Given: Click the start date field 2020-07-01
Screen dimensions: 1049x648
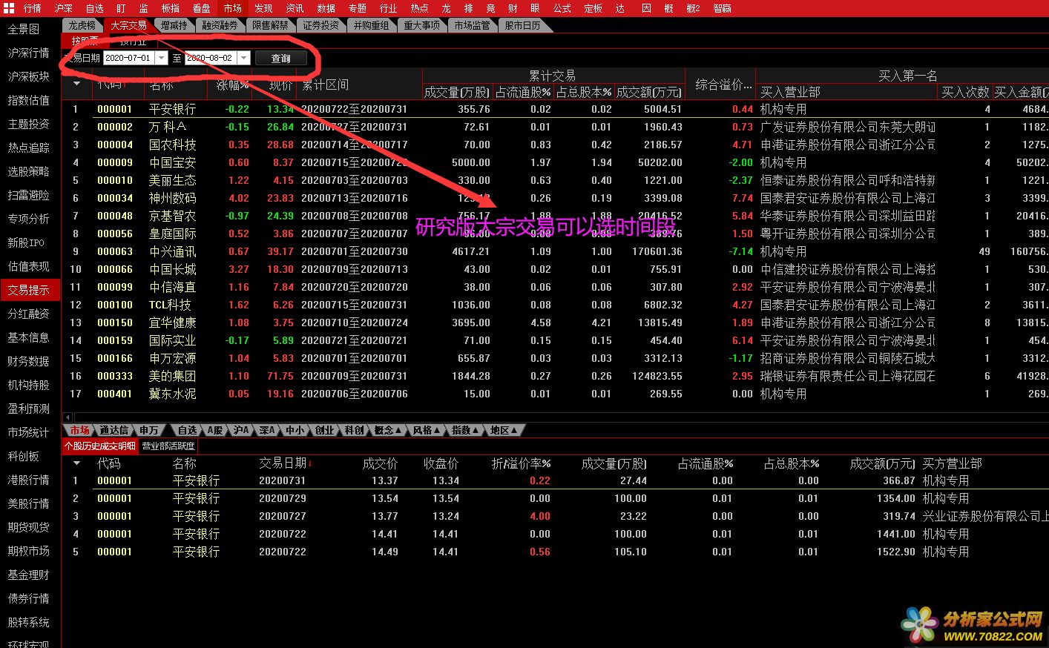Looking at the screenshot, I should tap(128, 58).
